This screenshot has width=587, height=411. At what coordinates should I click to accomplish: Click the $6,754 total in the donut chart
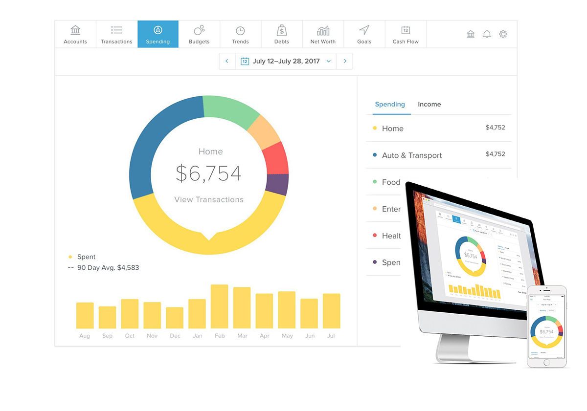209,173
